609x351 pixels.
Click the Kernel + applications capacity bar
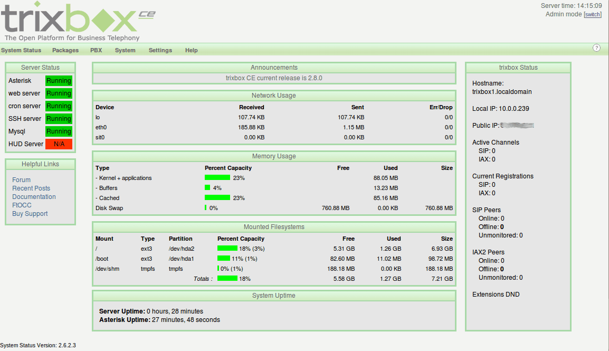point(217,178)
